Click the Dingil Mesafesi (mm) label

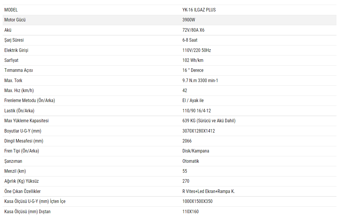coord(24,141)
